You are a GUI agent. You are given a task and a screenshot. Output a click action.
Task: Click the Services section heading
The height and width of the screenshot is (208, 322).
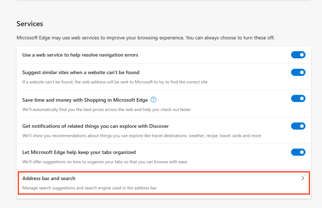click(x=30, y=24)
